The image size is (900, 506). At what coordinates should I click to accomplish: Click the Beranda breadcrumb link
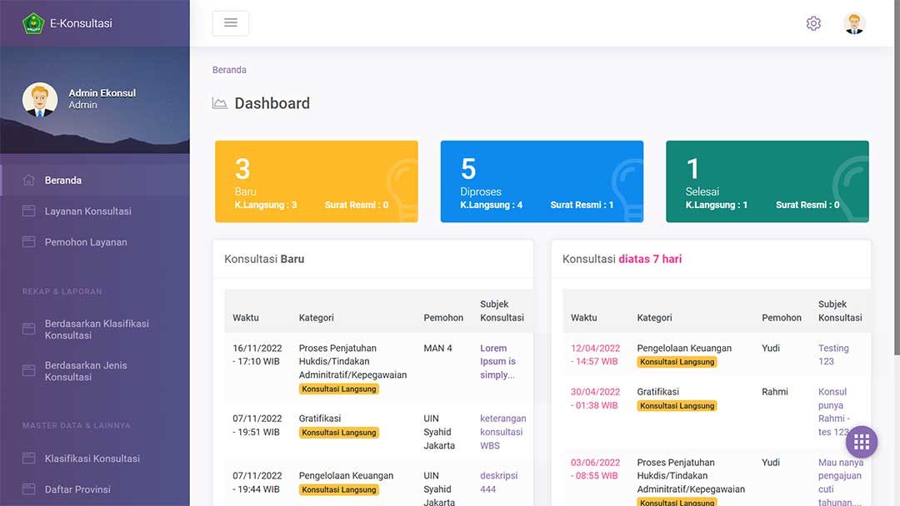[229, 70]
